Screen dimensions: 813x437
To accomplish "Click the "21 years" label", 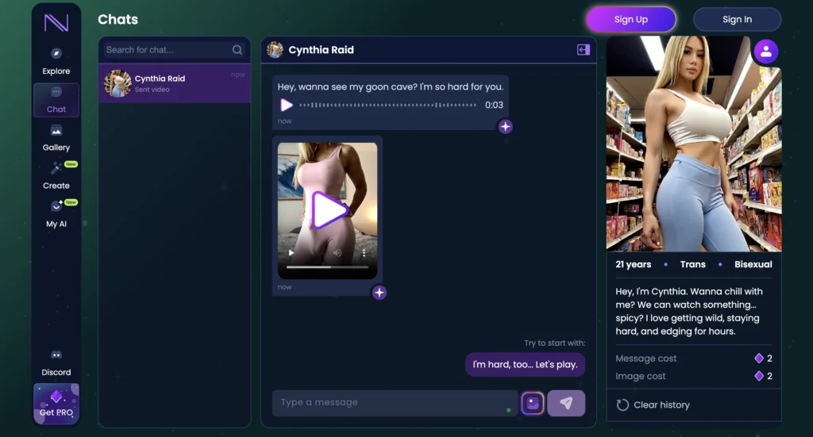I will coord(633,264).
